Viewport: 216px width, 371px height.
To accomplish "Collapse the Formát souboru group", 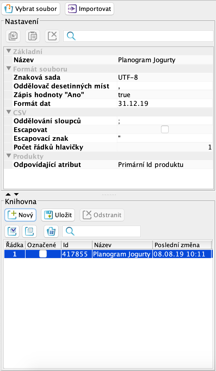I will click(9, 68).
